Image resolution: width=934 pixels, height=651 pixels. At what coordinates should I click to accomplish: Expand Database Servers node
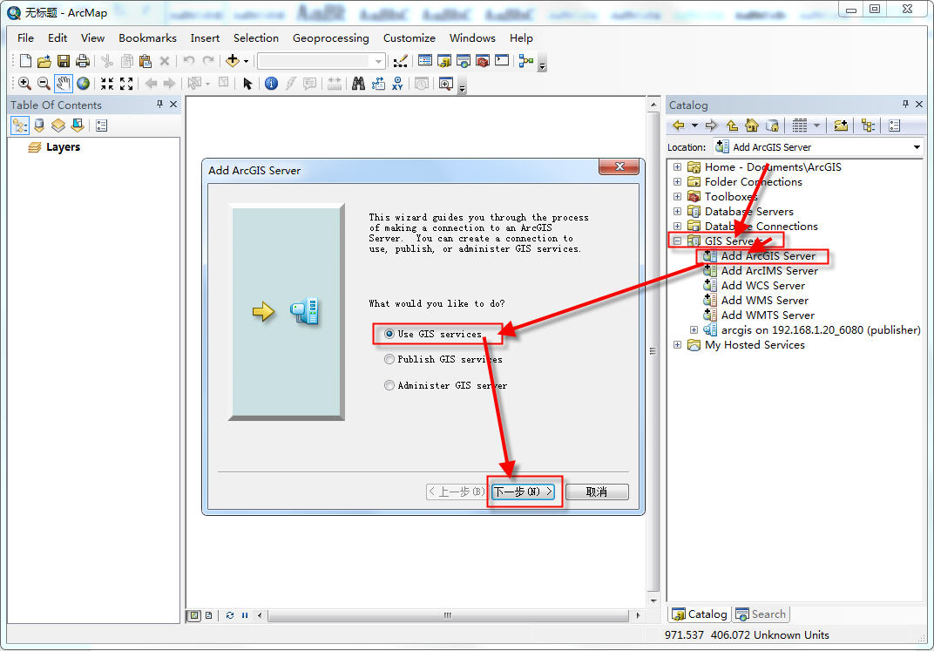click(677, 212)
